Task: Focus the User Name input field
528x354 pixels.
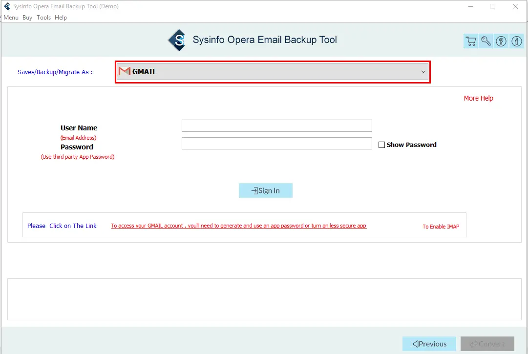Action: coord(277,126)
